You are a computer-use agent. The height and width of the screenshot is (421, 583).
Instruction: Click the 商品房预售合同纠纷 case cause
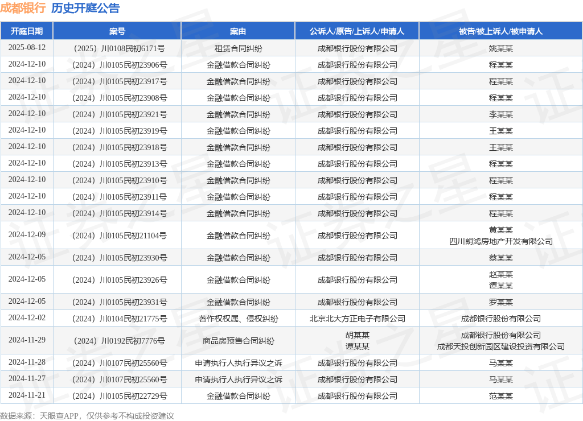[238, 341]
